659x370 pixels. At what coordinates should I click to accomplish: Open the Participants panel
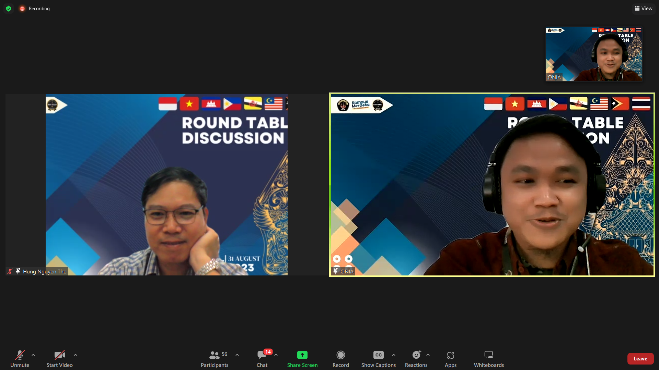(215, 358)
